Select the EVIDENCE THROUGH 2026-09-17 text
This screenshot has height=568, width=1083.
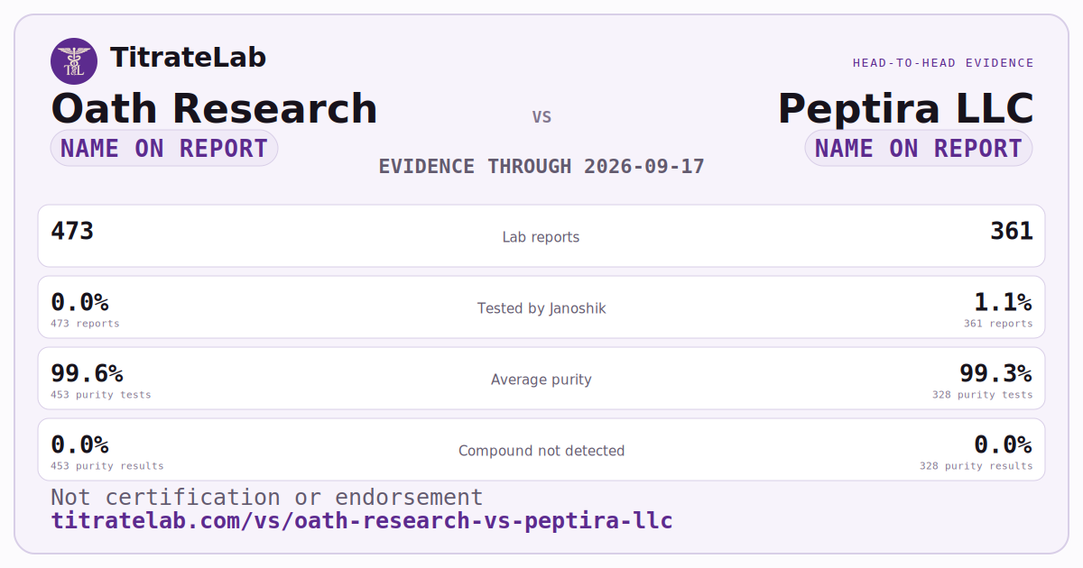coord(541,167)
